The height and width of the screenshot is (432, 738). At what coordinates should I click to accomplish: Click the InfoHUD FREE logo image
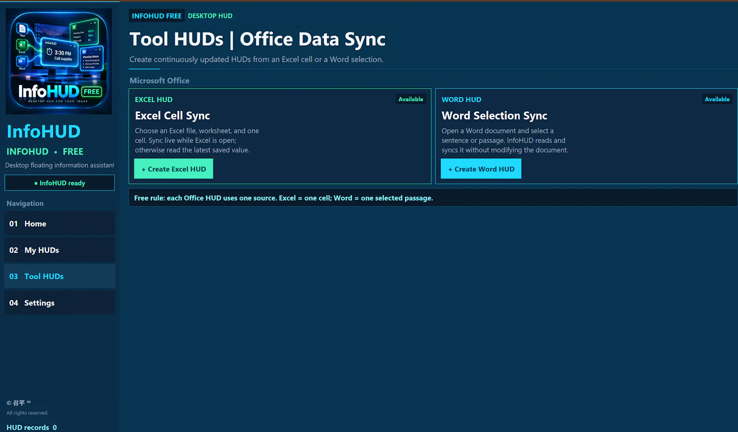coord(59,61)
